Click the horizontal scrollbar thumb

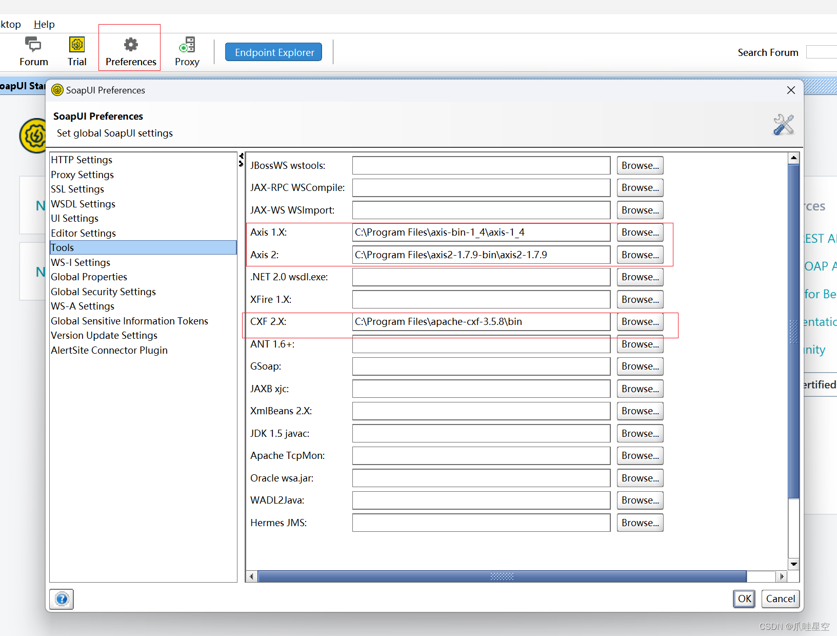tap(502, 576)
